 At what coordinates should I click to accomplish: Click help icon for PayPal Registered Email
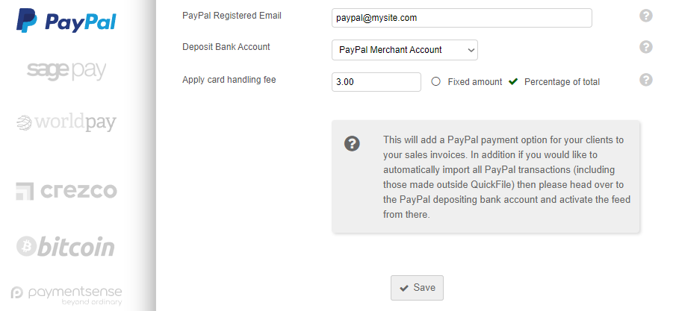coord(646,16)
